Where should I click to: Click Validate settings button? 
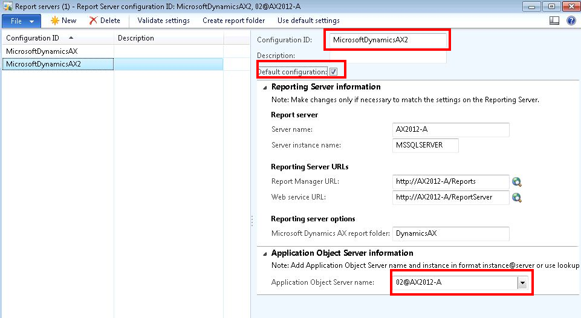click(x=163, y=21)
